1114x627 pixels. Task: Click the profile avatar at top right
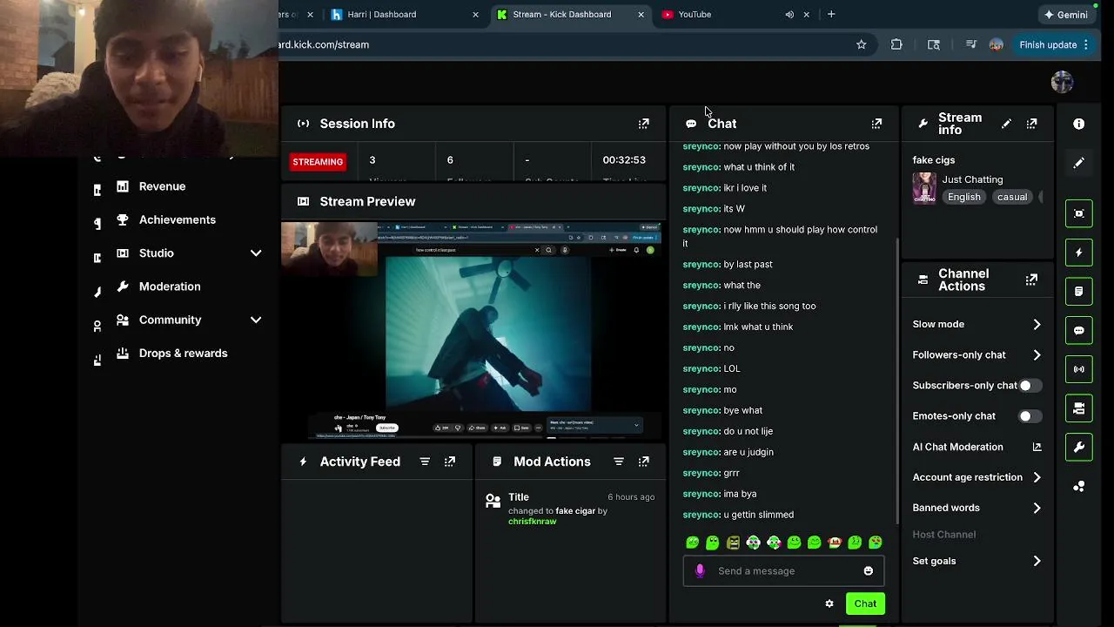1062,83
